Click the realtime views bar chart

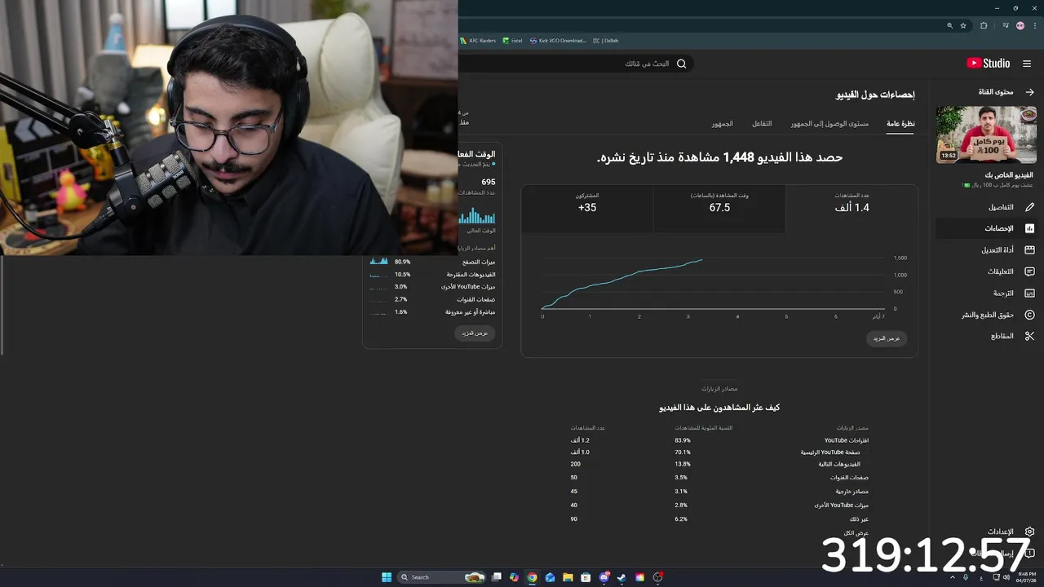pyautogui.click(x=477, y=215)
